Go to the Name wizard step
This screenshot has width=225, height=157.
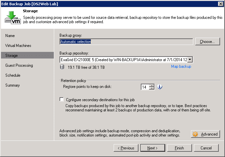[10, 36]
